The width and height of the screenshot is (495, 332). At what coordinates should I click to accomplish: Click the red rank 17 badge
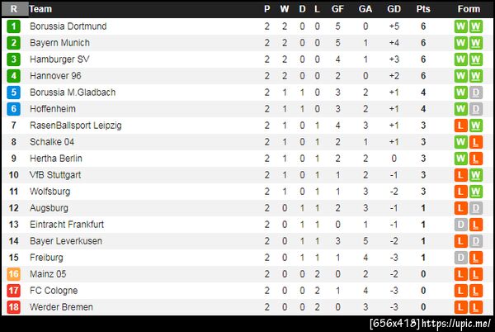click(x=13, y=291)
